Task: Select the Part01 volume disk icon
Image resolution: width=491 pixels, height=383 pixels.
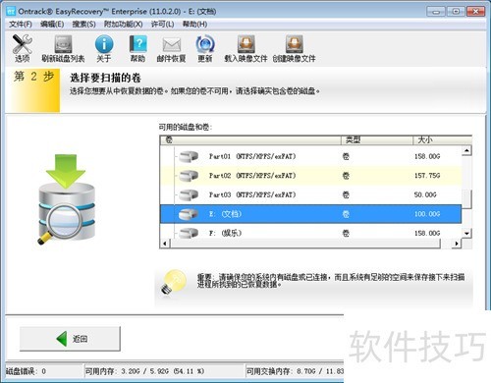Action: [189, 156]
